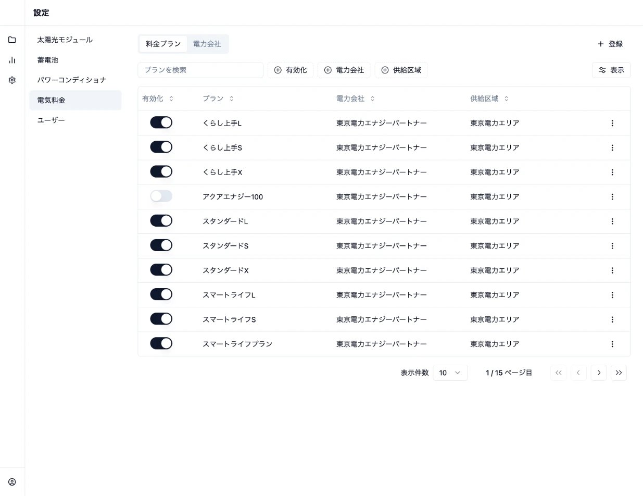The width and height of the screenshot is (643, 496).
Task: Open row menu for くらし上手L
Action: tap(612, 123)
